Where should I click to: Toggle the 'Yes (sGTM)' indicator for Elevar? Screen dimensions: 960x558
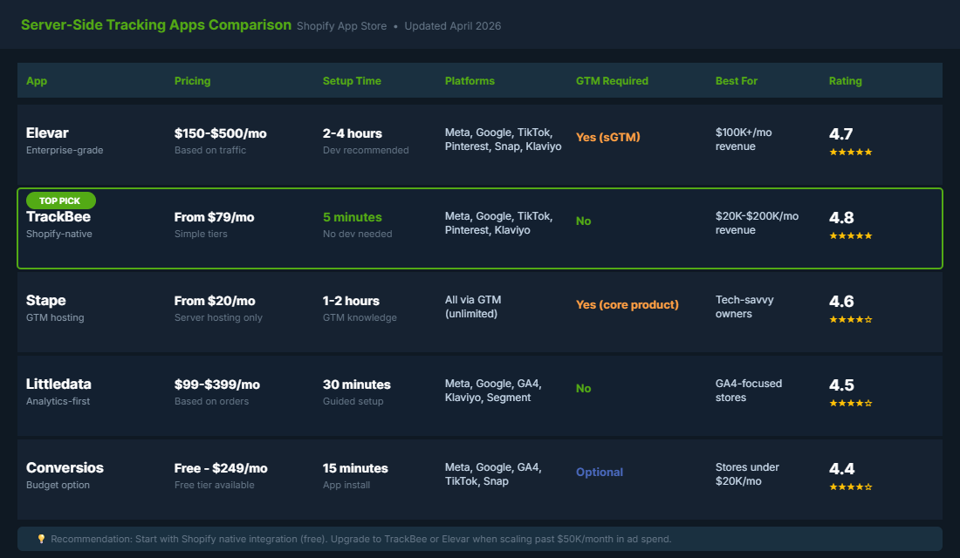coord(607,137)
